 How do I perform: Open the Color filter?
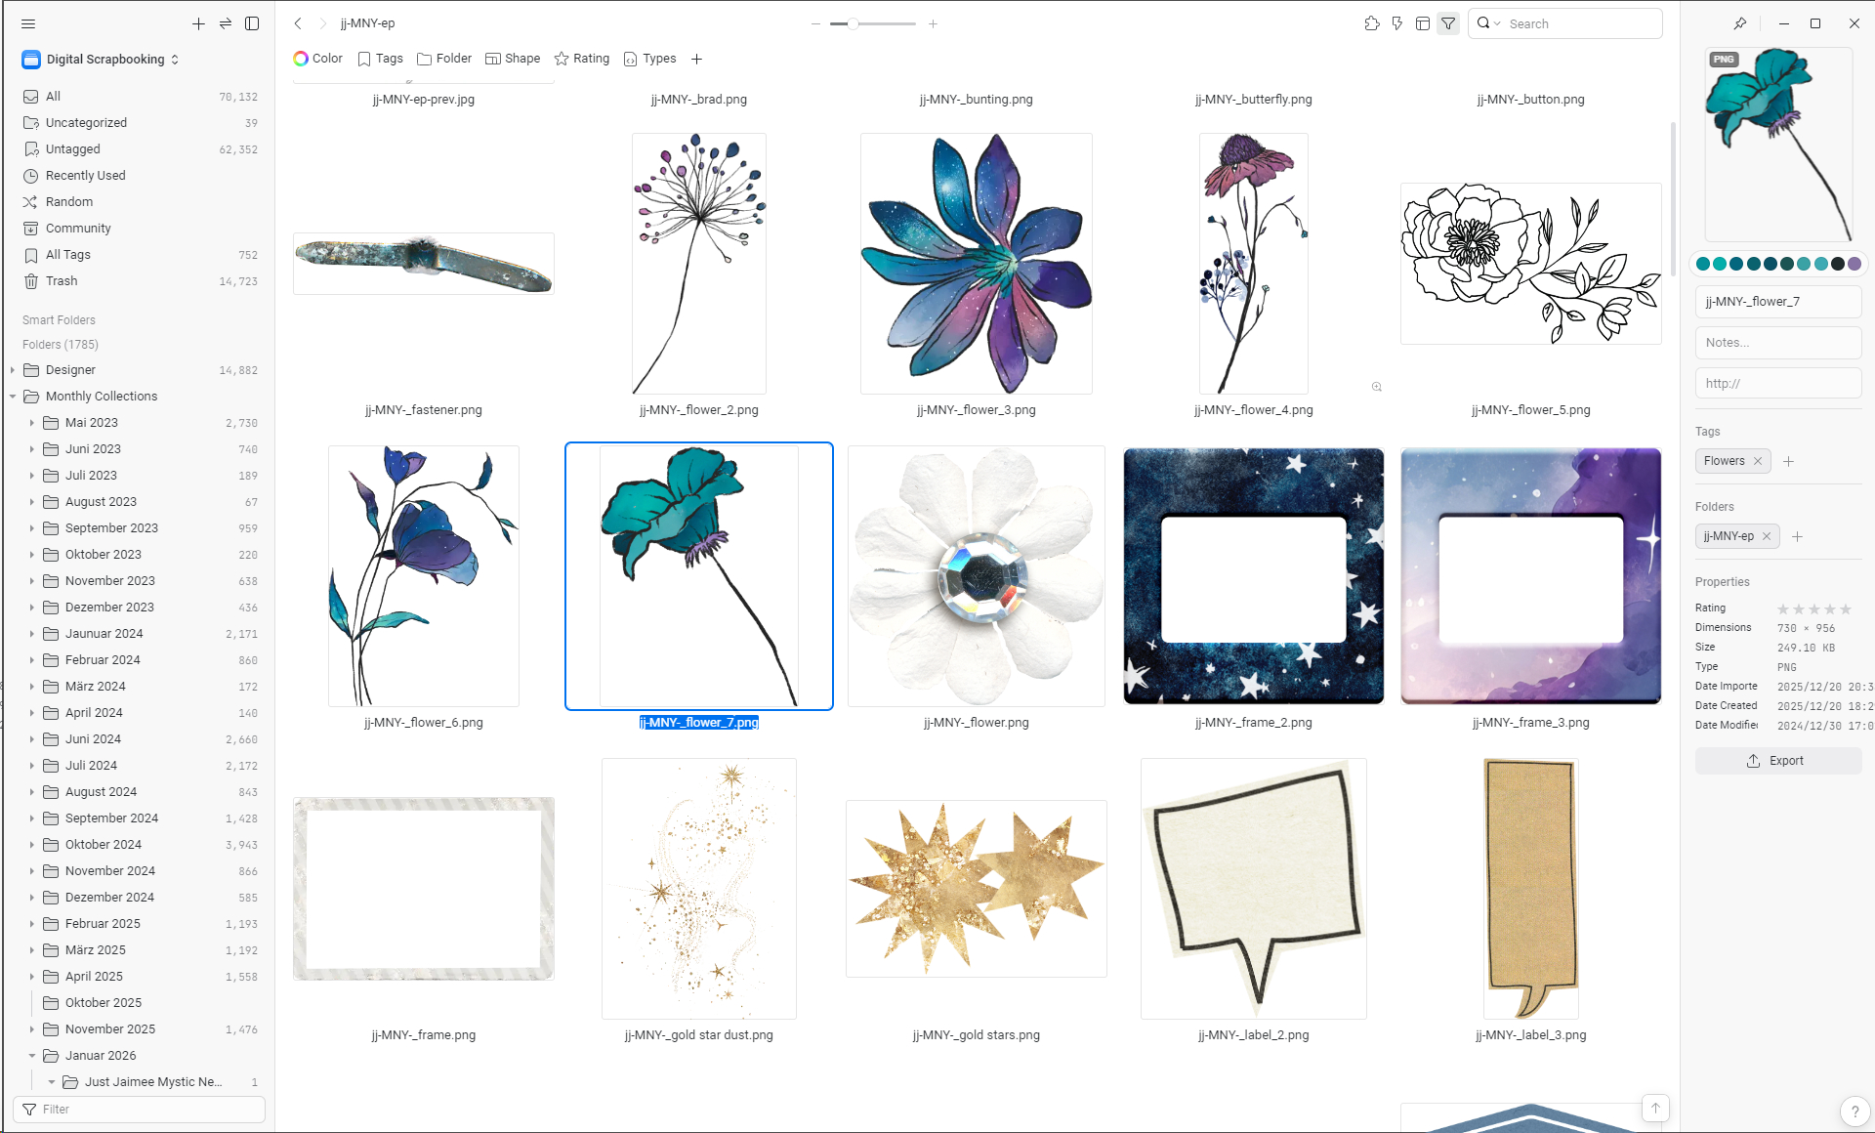(x=317, y=59)
